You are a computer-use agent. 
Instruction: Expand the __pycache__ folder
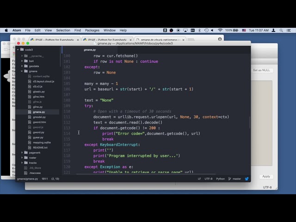22,56
